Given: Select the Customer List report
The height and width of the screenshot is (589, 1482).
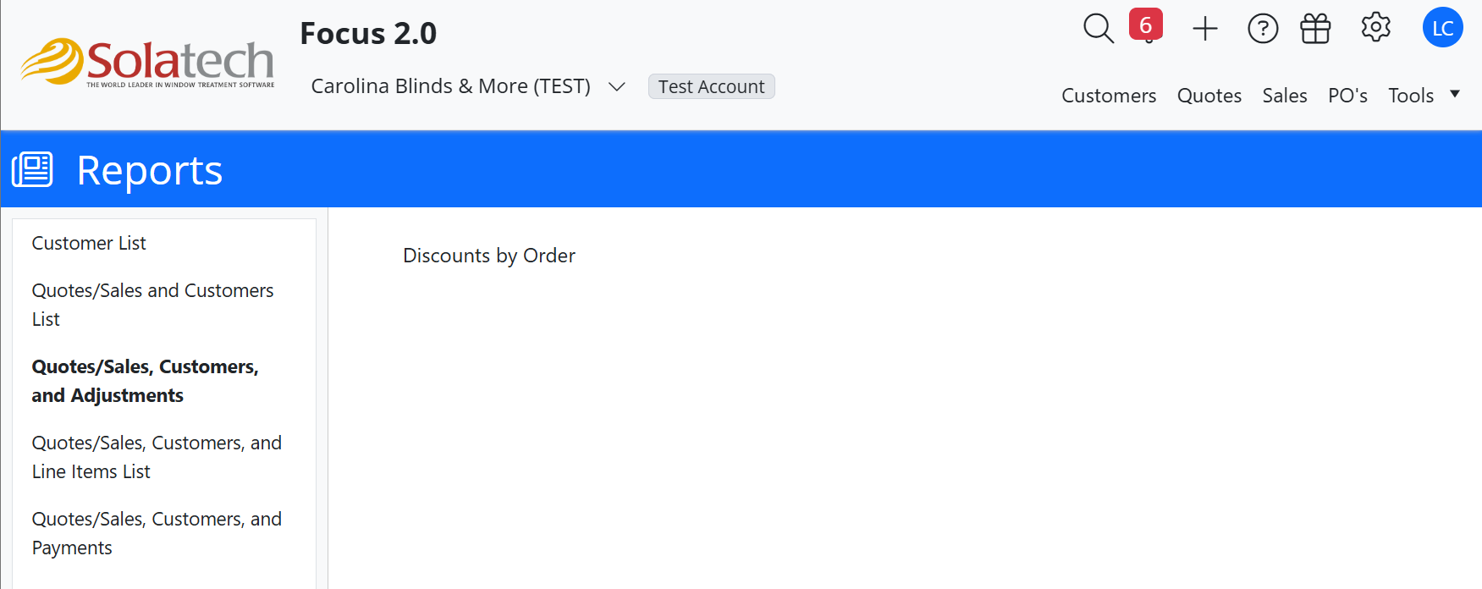Looking at the screenshot, I should 89,244.
